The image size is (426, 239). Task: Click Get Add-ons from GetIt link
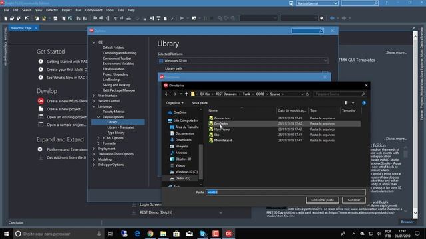67,157
